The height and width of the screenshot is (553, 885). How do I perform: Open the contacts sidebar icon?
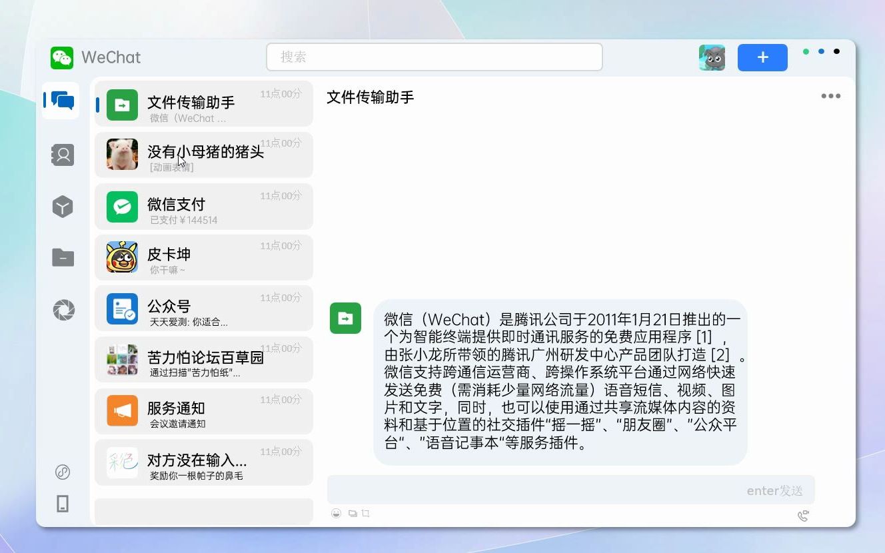point(63,155)
